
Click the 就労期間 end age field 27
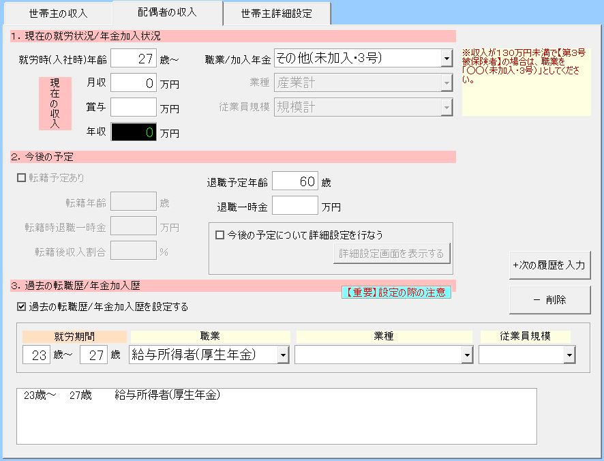coord(93,355)
